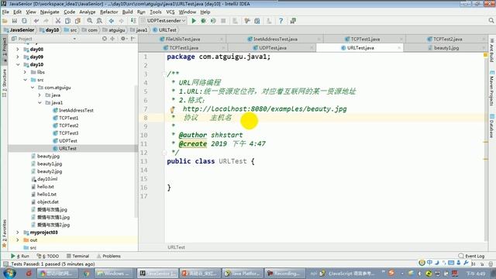This screenshot has width=496, height=279.
Task: Click the Open folder toolbar icon
Action: pyautogui.click(x=5, y=21)
